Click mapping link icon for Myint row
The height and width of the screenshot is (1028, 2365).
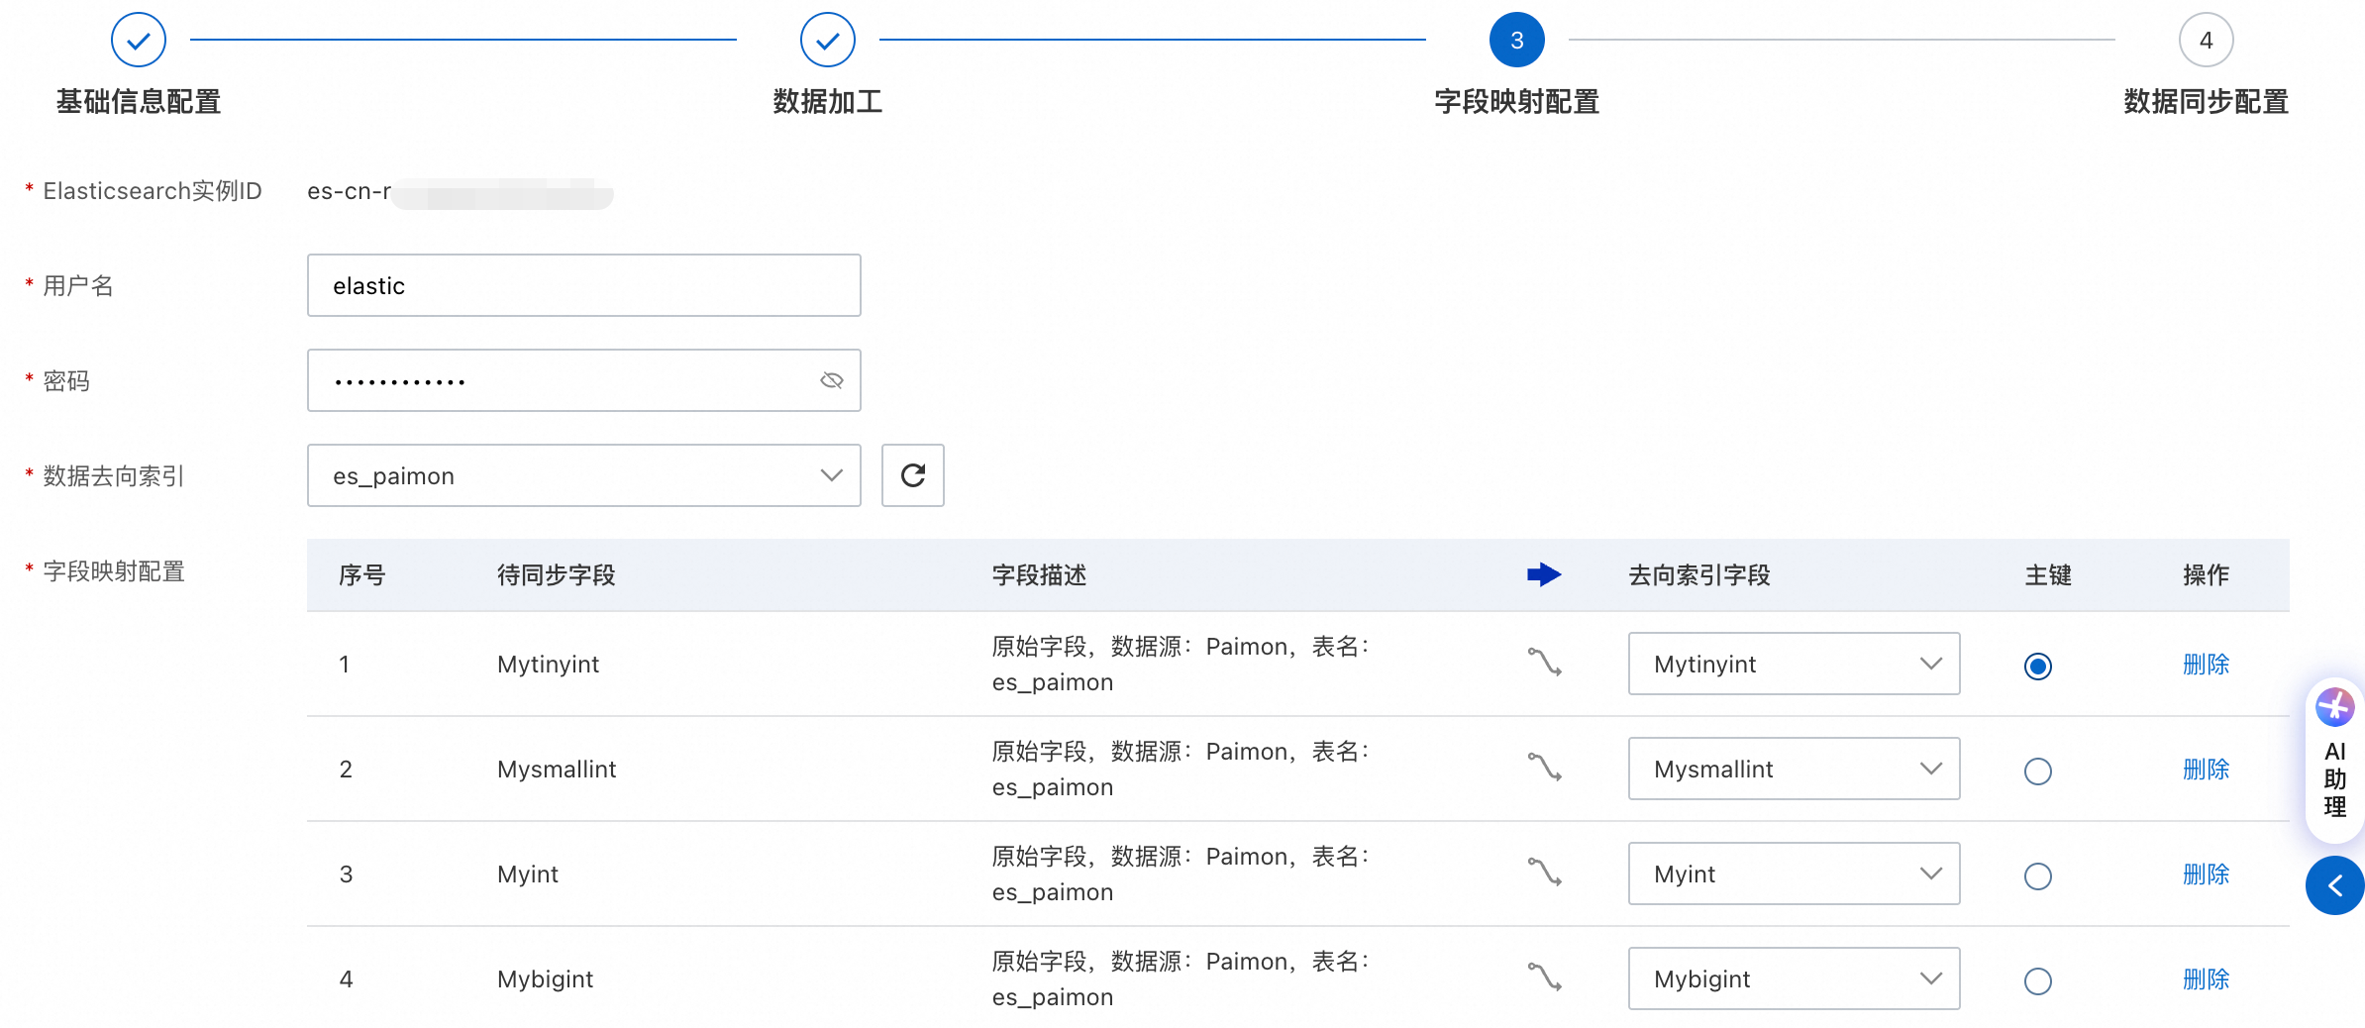(x=1544, y=872)
